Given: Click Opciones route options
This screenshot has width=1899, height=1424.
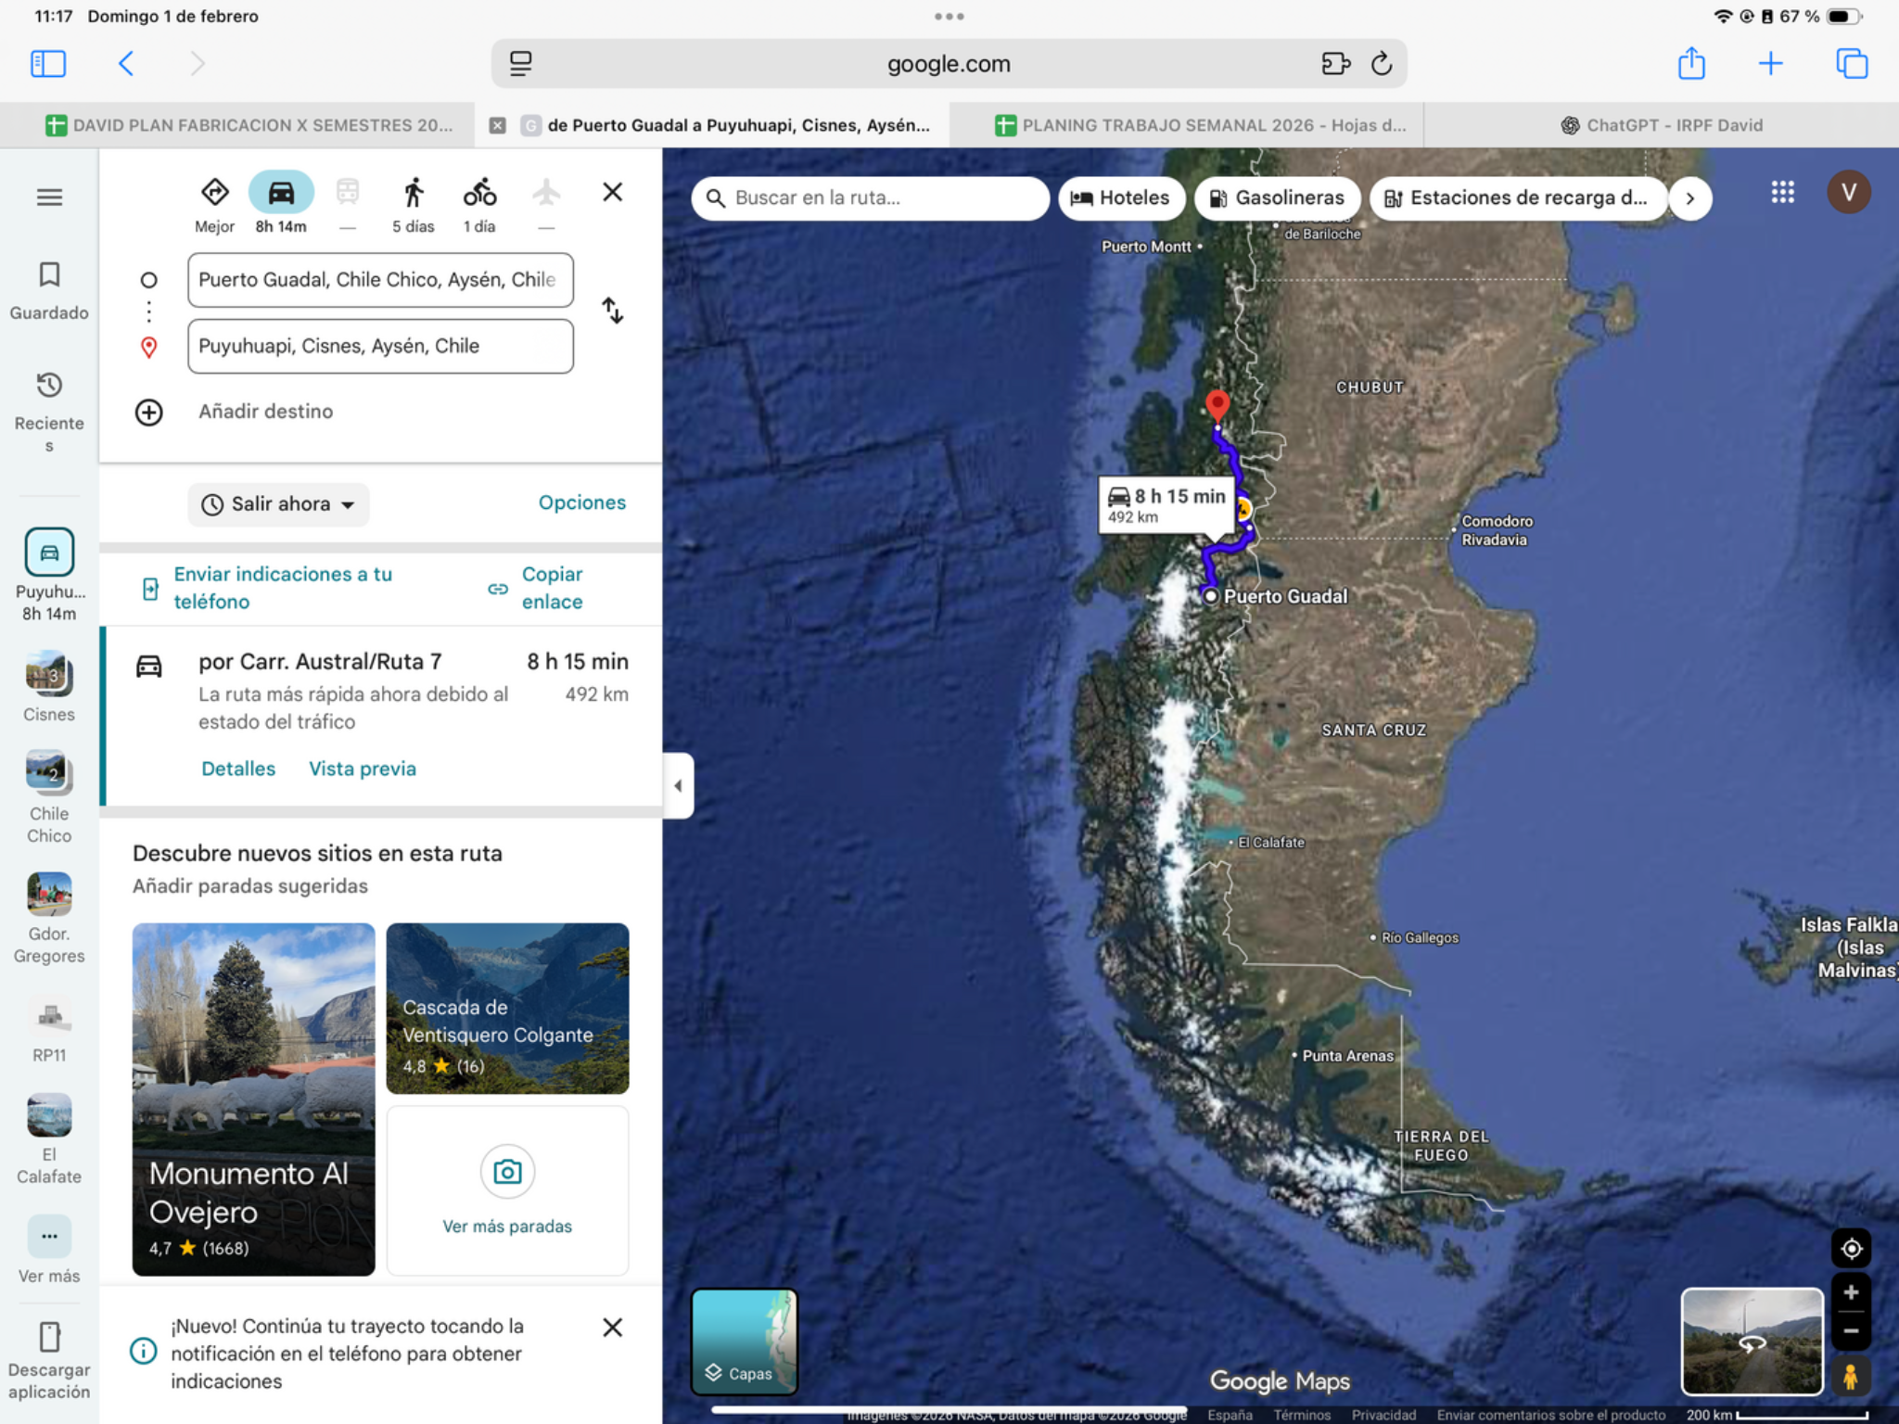Looking at the screenshot, I should point(582,502).
